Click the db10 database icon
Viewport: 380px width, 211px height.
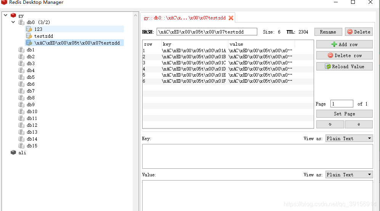coord(21,112)
